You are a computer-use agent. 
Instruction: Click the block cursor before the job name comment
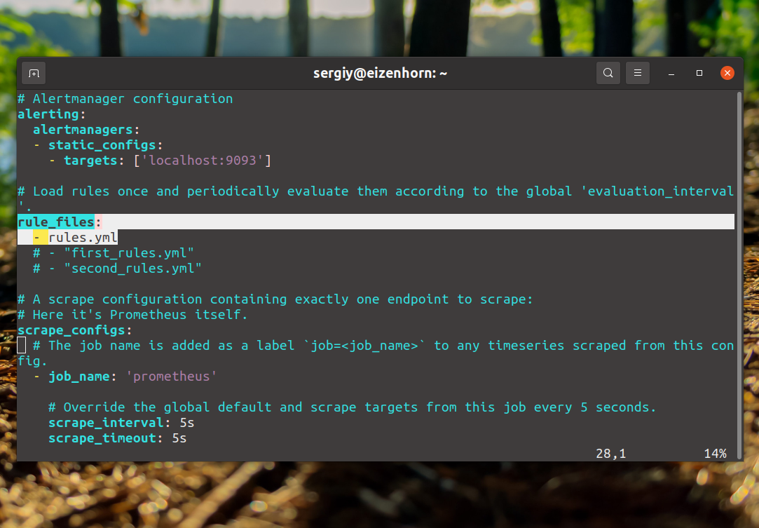coord(21,346)
